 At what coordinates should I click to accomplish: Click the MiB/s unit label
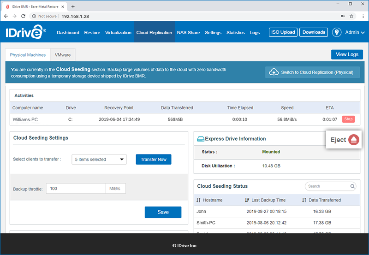[115, 189]
